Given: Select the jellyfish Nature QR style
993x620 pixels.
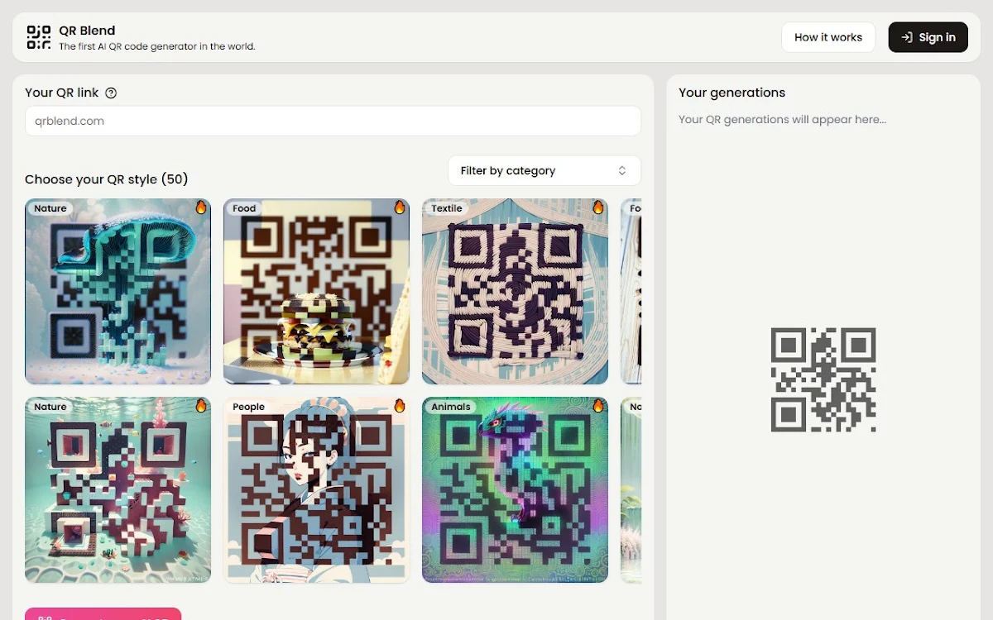Looking at the screenshot, I should pos(118,292).
